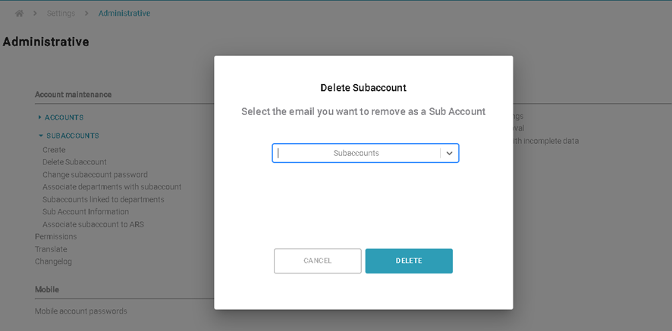Screen dimensions: 672x331
Task: Open Associate departments with subaccount
Action: click(x=111, y=187)
